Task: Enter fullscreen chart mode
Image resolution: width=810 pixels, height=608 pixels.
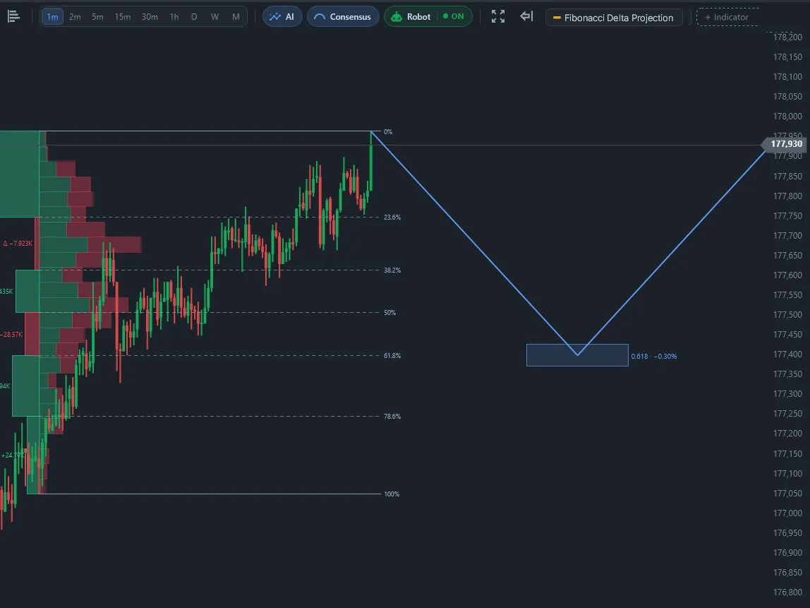Action: point(498,16)
